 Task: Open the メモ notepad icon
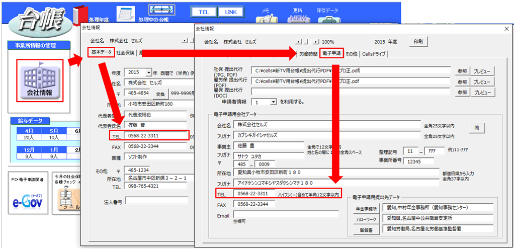click(x=267, y=19)
